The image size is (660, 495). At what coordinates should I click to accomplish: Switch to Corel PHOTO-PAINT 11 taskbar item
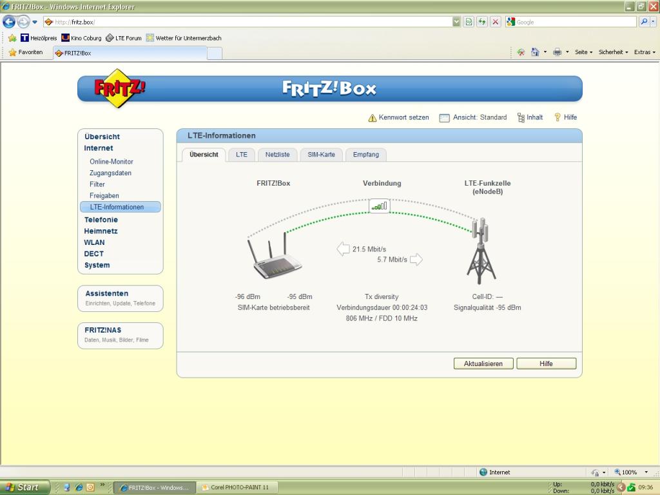coord(238,487)
